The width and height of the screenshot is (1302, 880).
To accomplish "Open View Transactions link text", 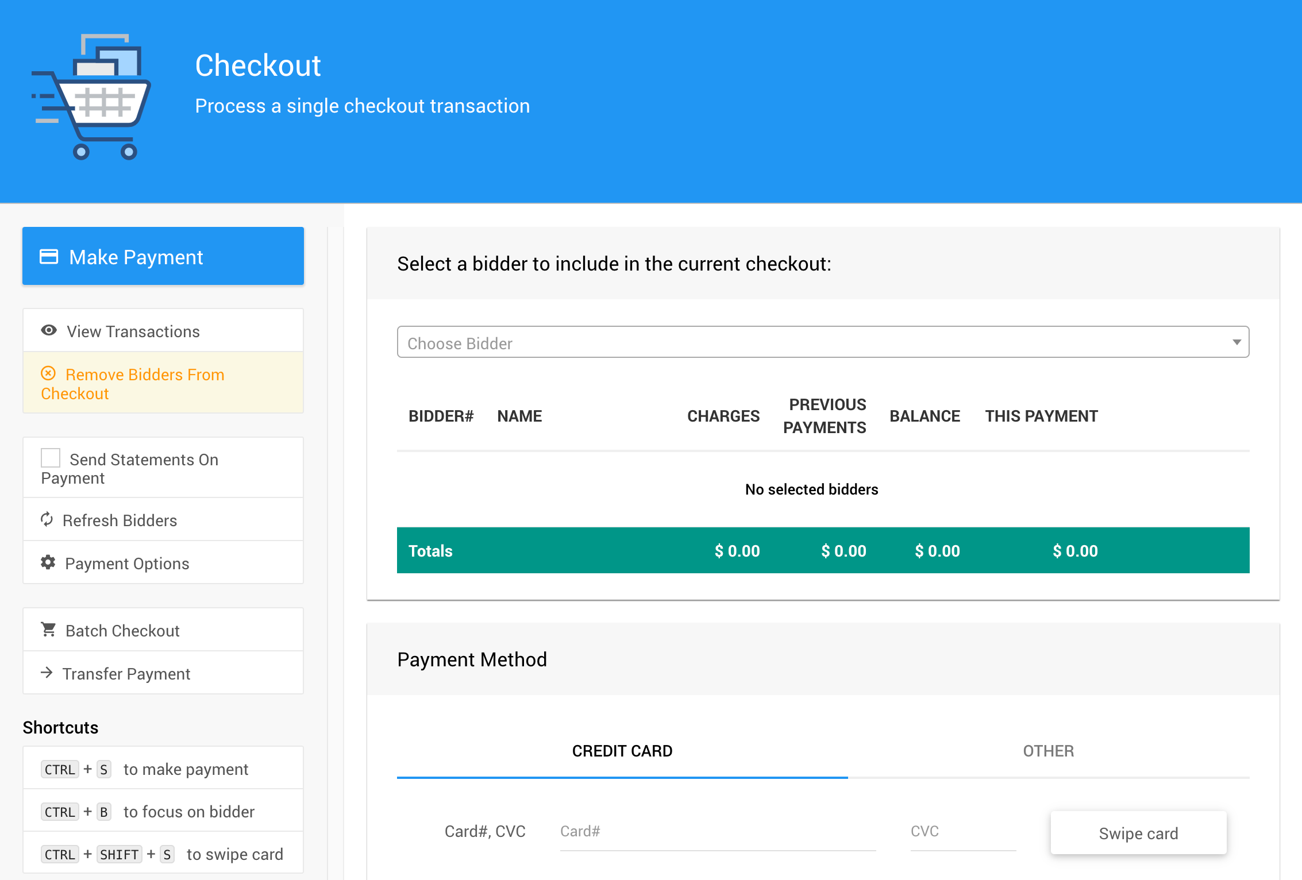I will click(x=133, y=331).
